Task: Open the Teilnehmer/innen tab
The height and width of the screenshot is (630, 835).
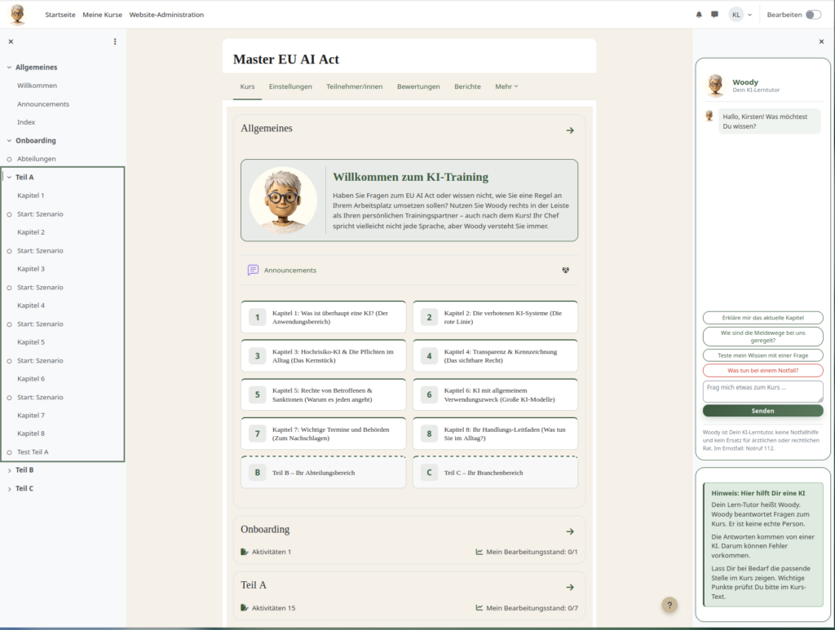Action: 354,86
